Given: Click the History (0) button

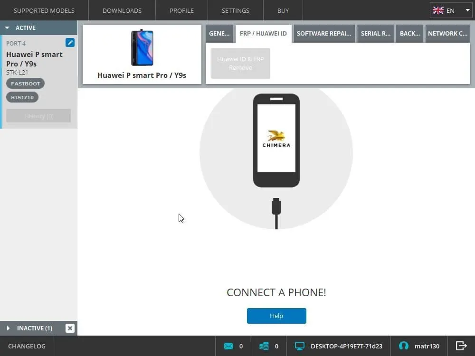Looking at the screenshot, I should click(39, 116).
